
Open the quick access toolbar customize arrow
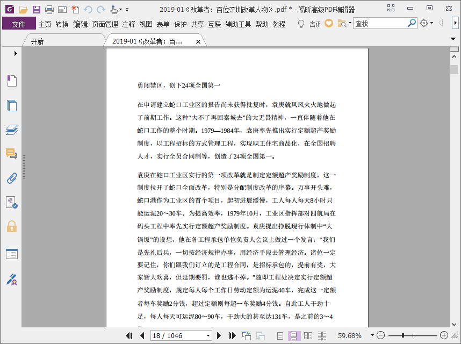[127, 10]
